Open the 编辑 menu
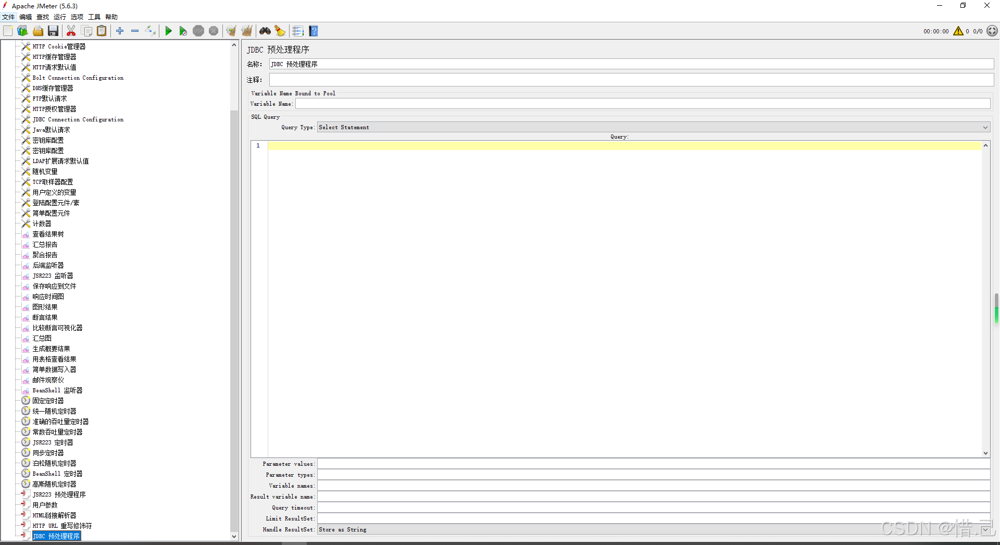 [x=26, y=17]
